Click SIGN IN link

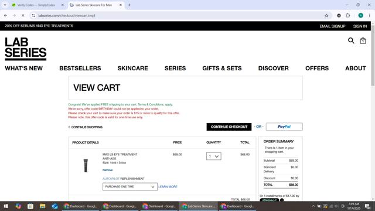click(x=360, y=26)
